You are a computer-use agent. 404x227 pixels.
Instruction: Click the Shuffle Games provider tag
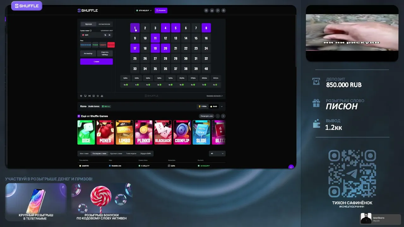[94, 107]
